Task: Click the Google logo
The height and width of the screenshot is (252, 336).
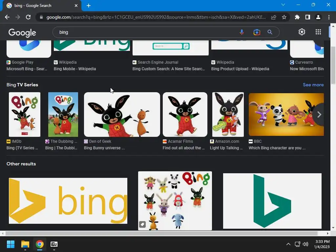Action: [22, 32]
